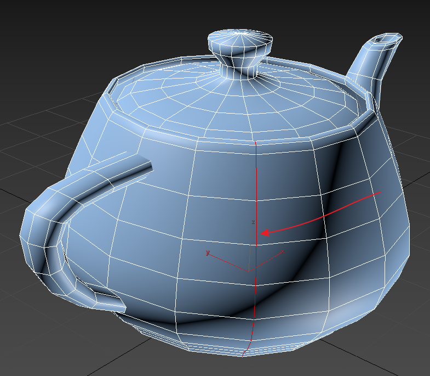Click the z axis label of the gizmo
This screenshot has height=376, width=430.
pyautogui.click(x=253, y=222)
